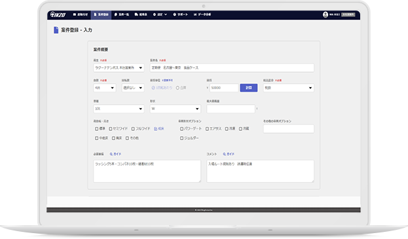The width and height of the screenshot is (408, 239).
Task: Click the grey button next to the user name
Action: coord(348,14)
